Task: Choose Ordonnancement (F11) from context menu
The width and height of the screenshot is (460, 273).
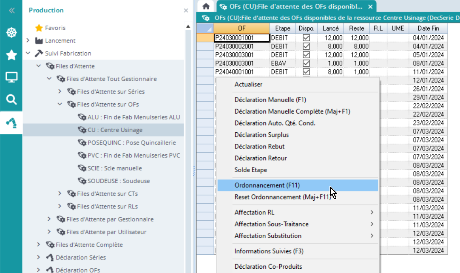Action: point(267,185)
